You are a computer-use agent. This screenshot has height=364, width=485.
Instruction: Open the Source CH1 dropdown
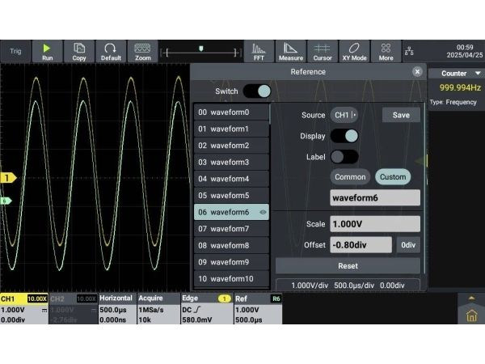[x=344, y=115]
